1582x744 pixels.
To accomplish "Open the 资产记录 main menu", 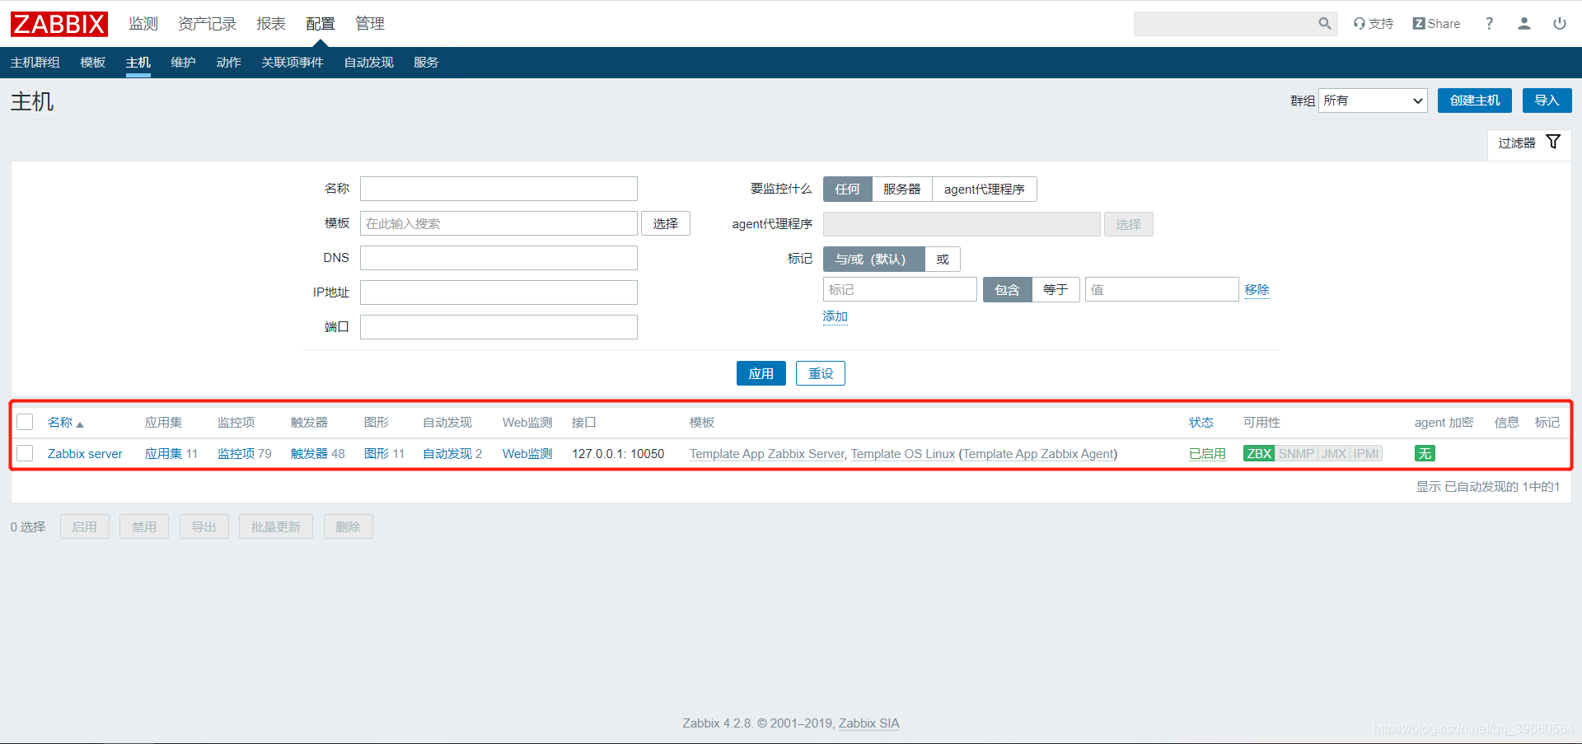I will pyautogui.click(x=207, y=24).
